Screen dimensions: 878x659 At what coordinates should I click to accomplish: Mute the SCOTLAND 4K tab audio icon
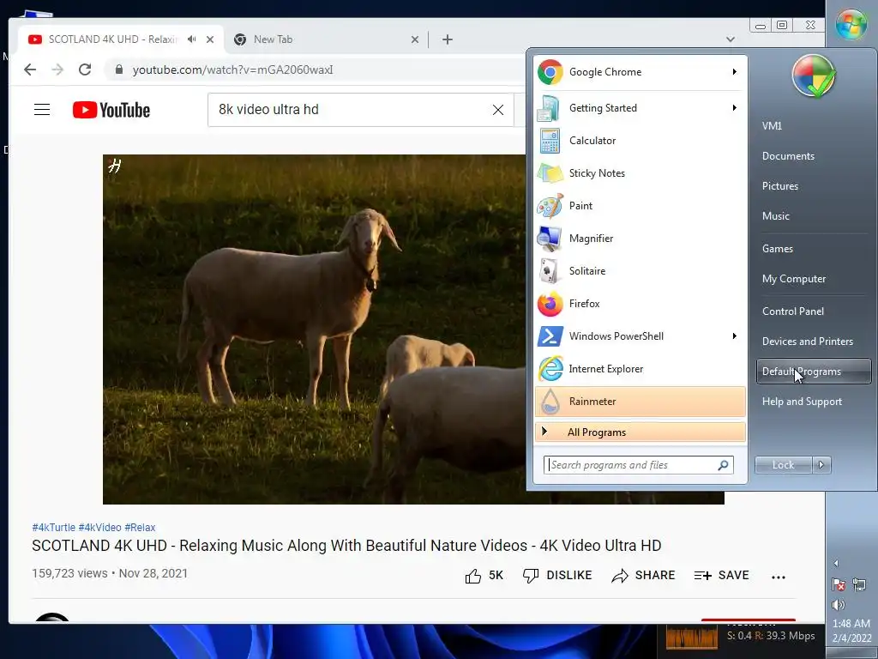point(192,39)
